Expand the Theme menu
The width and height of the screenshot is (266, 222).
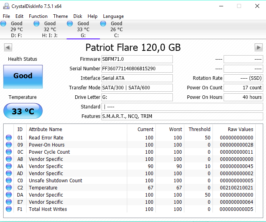click(x=60, y=16)
